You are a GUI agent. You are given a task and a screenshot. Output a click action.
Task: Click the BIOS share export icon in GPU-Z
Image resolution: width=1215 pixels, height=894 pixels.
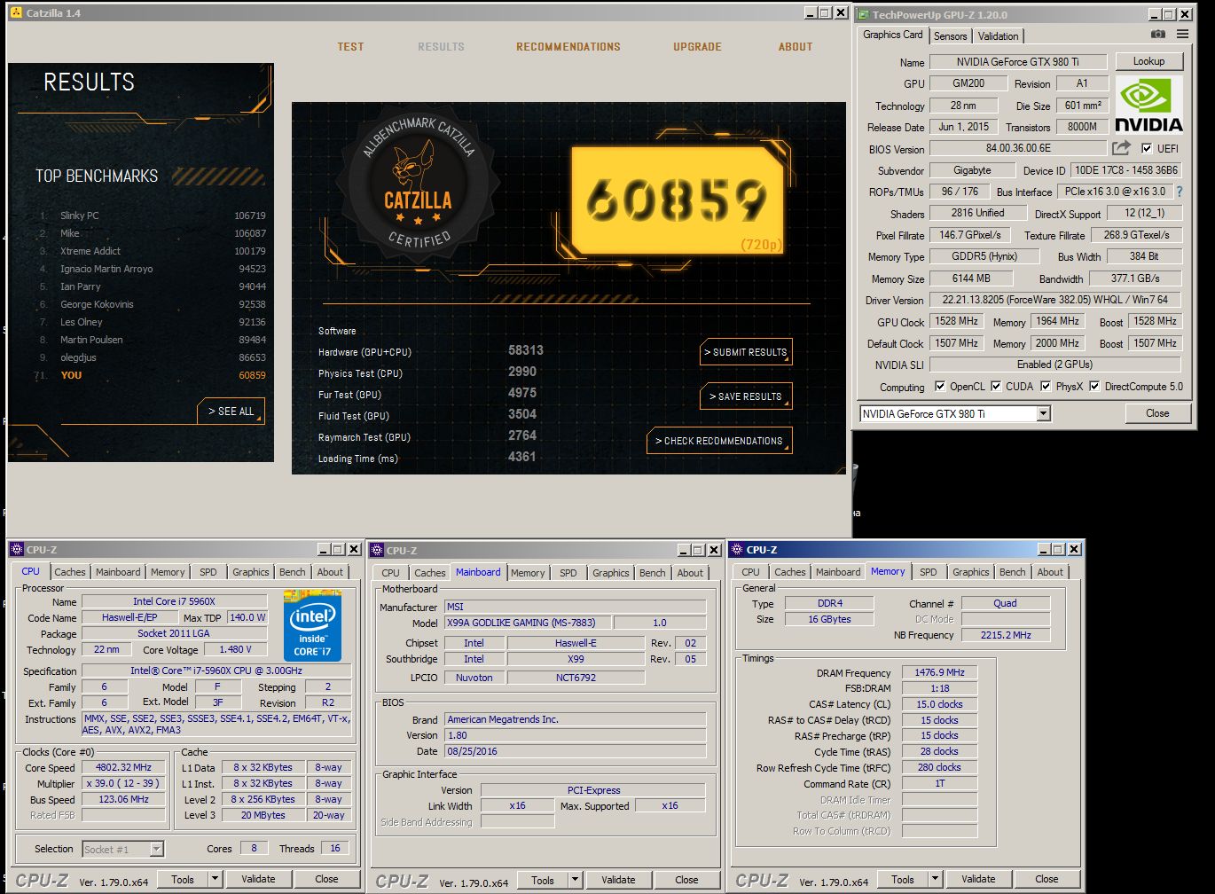[x=1122, y=148]
